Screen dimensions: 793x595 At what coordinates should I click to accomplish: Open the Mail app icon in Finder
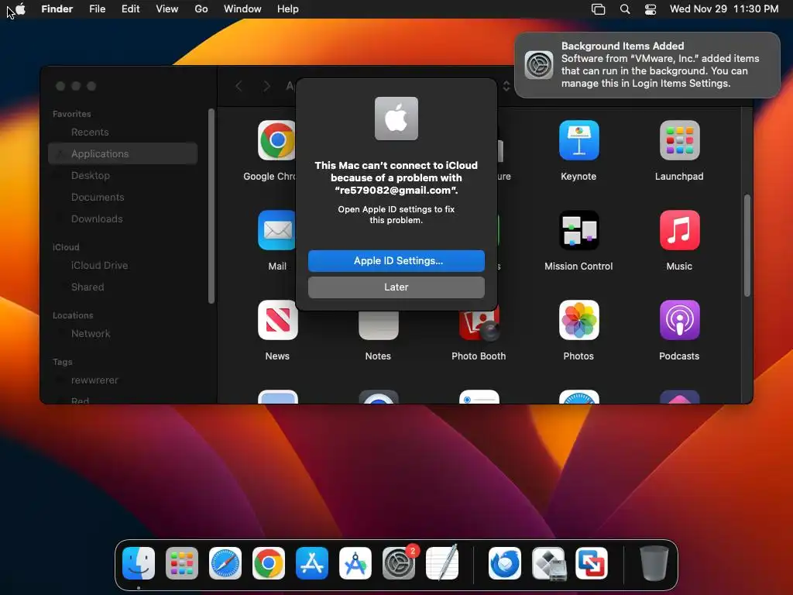click(276, 230)
